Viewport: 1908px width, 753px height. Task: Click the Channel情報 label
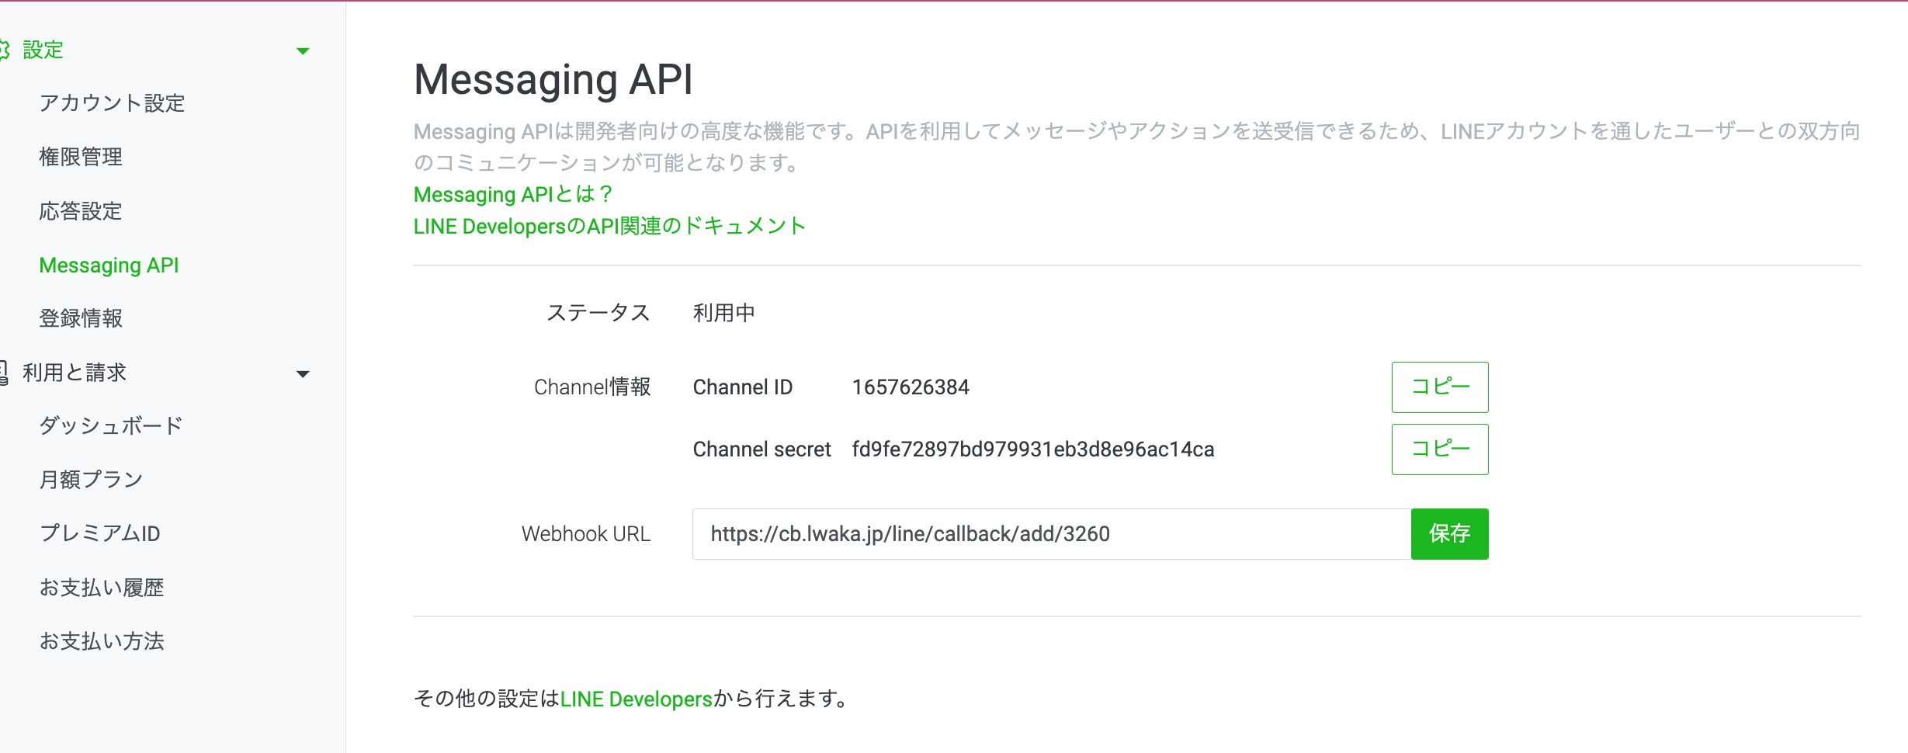(x=592, y=387)
